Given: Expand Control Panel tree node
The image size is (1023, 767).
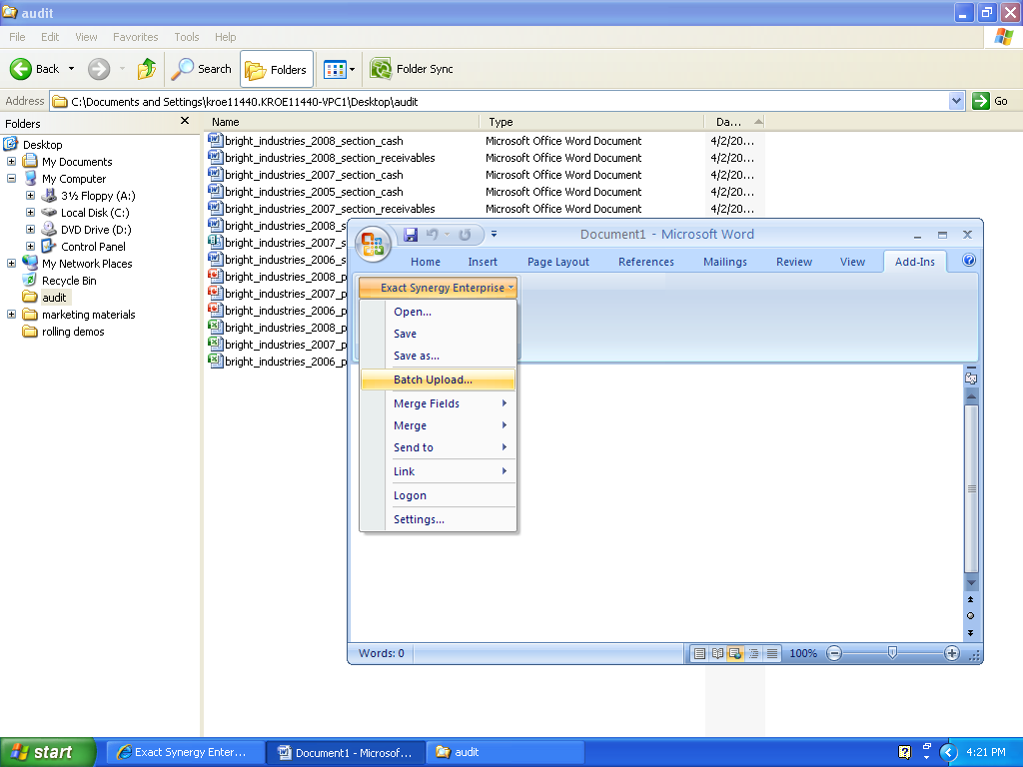Looking at the screenshot, I should pos(30,246).
